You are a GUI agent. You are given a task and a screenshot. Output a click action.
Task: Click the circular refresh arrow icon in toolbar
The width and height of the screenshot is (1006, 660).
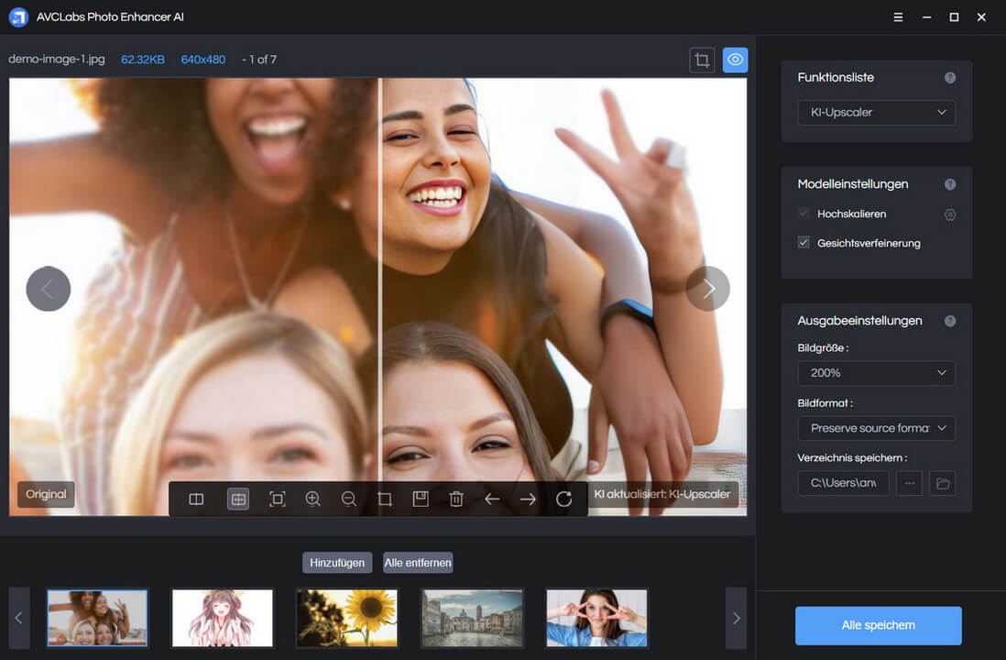(564, 499)
